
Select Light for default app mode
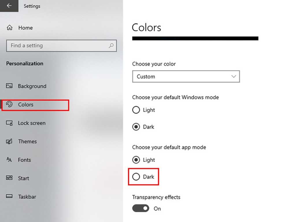(x=136, y=160)
